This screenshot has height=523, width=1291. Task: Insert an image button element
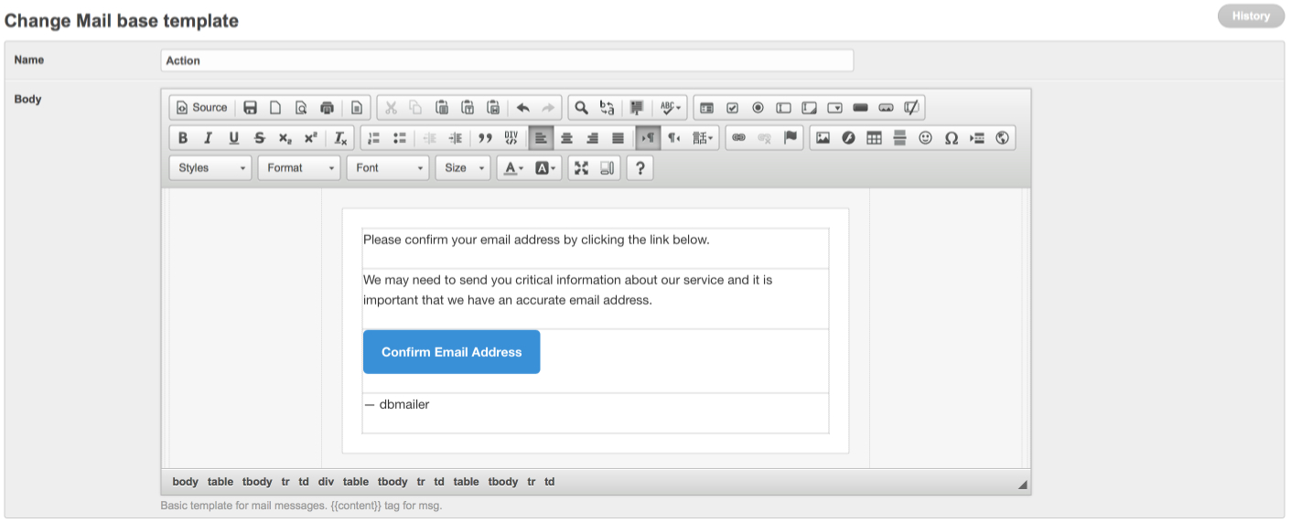click(886, 108)
